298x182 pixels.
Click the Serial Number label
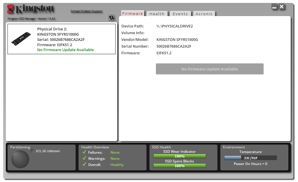(x=135, y=46)
